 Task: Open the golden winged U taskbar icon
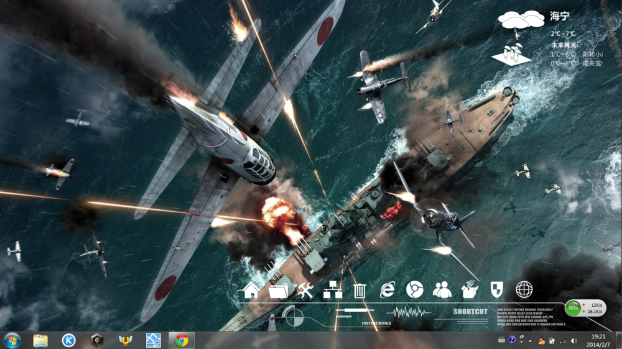126,340
